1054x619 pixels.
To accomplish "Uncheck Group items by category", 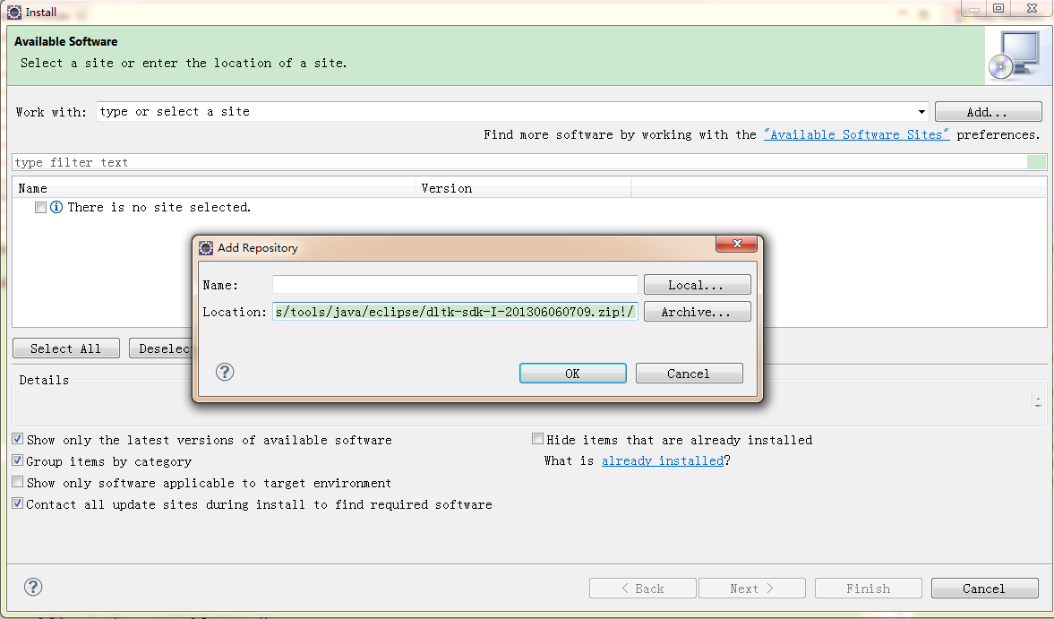I will click(x=18, y=461).
